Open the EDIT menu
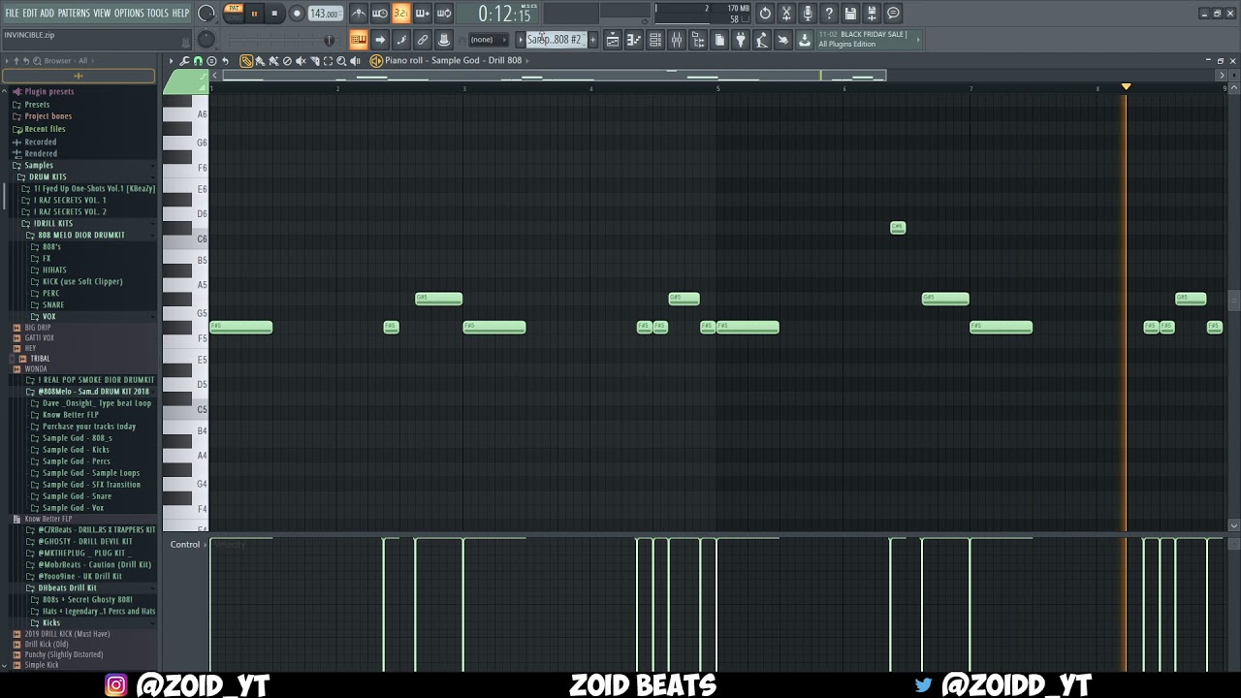The width and height of the screenshot is (1241, 698). tap(30, 13)
